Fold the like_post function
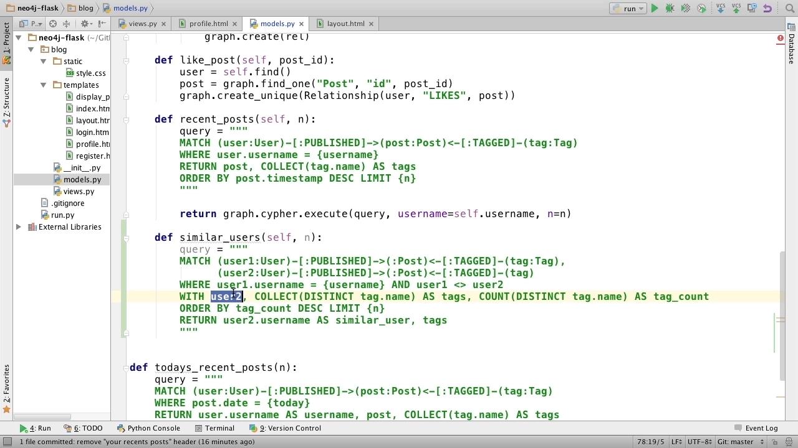The width and height of the screenshot is (798, 448). pyautogui.click(x=126, y=60)
